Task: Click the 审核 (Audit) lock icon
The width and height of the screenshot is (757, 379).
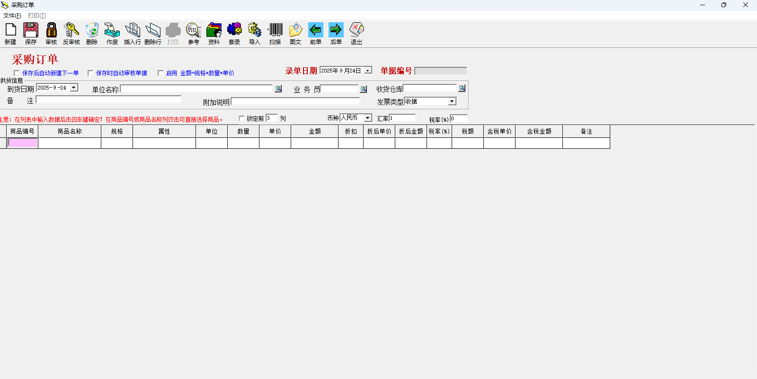Action: pyautogui.click(x=51, y=33)
